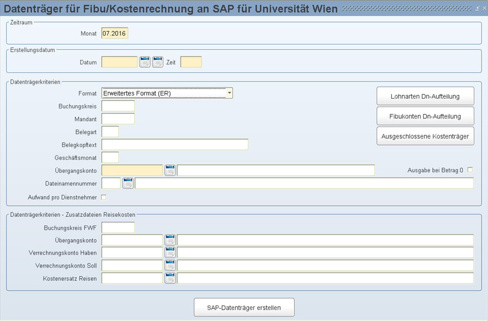Click the Verrechnungskonto Soll number field
The image size is (488, 321).
[132, 265]
